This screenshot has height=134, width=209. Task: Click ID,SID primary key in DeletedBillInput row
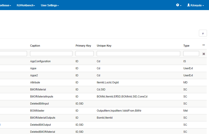coord(80,104)
